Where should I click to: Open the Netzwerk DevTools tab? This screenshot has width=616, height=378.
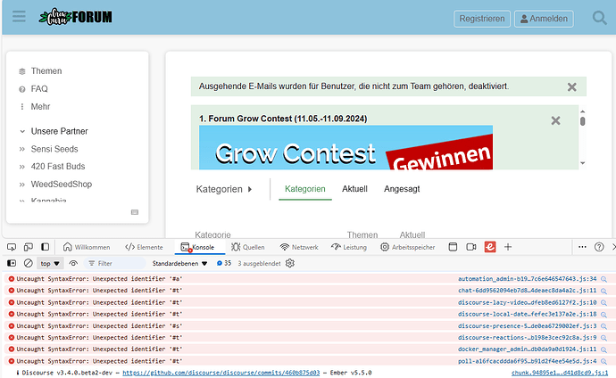tap(299, 247)
